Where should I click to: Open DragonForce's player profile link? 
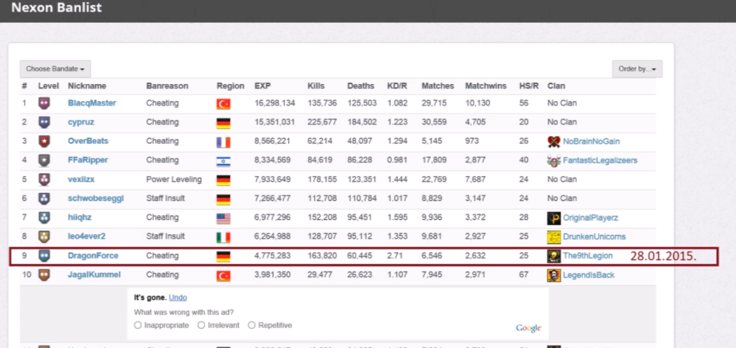[93, 256]
